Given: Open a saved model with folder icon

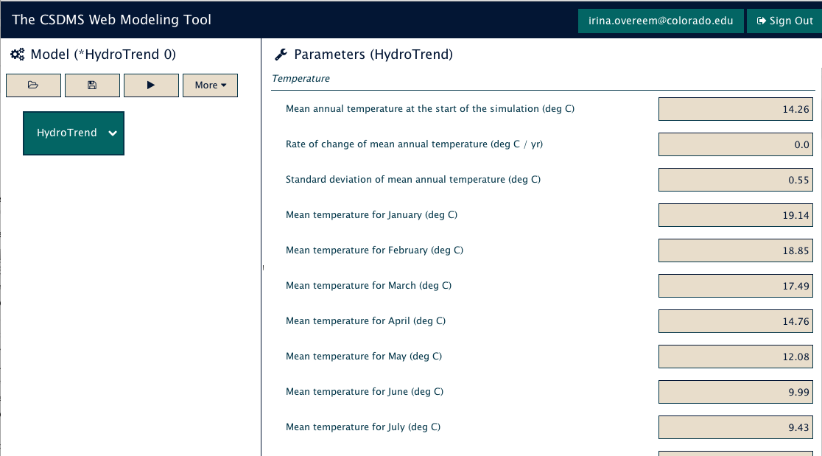Looking at the screenshot, I should tap(33, 85).
